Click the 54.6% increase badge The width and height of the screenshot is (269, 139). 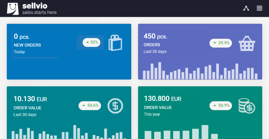tap(90, 106)
